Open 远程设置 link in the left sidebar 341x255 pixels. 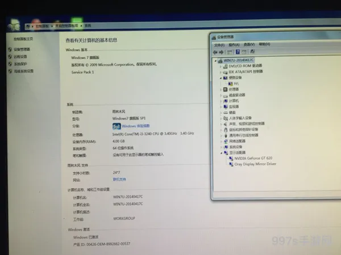point(20,57)
